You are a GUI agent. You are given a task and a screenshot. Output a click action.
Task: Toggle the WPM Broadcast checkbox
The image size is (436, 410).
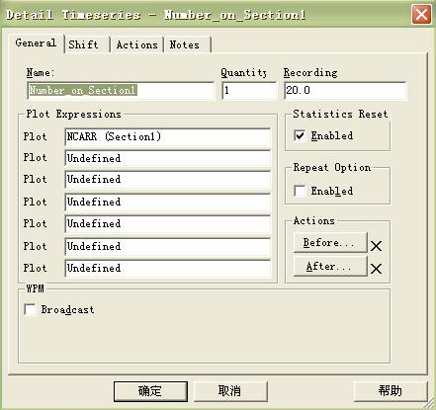click(31, 310)
